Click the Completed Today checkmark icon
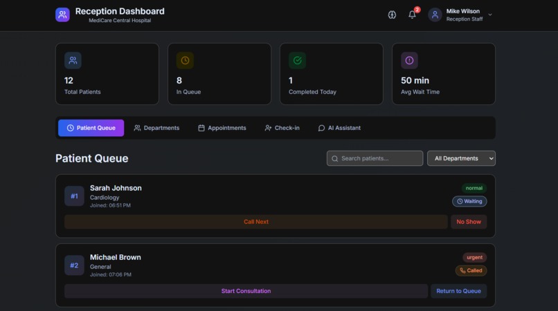The height and width of the screenshot is (311, 558). click(x=297, y=60)
